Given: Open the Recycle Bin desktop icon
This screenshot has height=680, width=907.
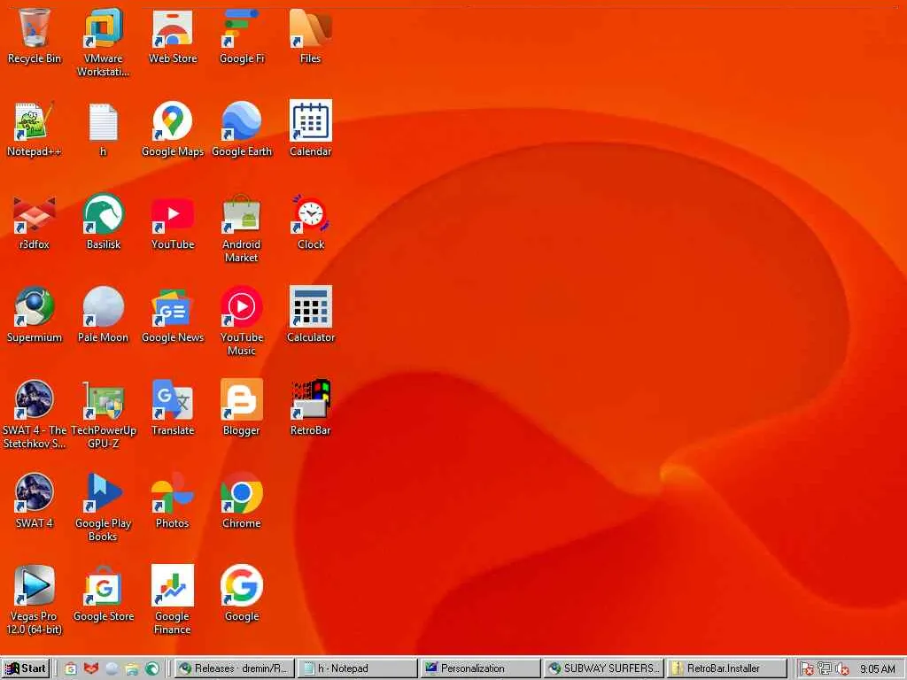Looking at the screenshot, I should [35, 35].
